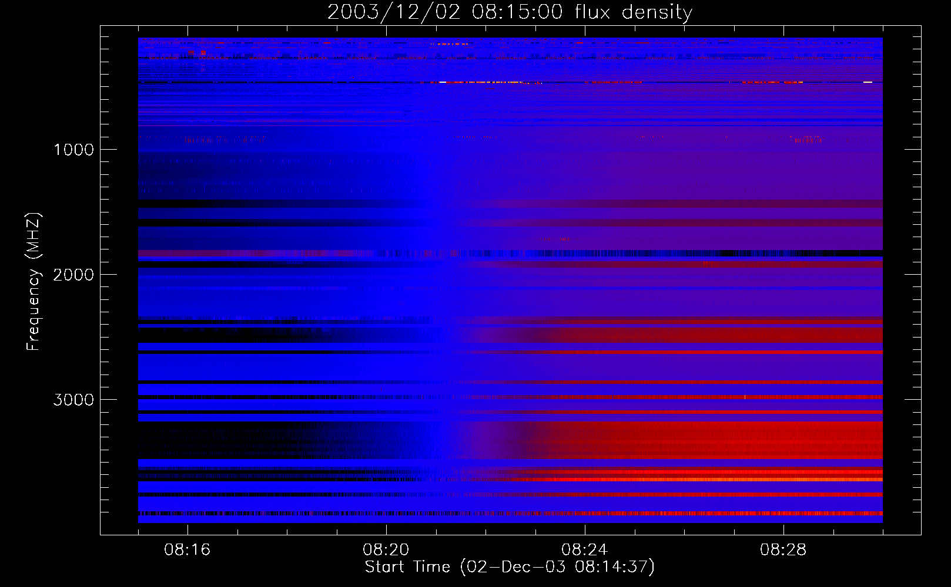The width and height of the screenshot is (951, 587).
Task: Click the plot title '2003/12/02 08:15:00 flux density'
Action: 510,12
